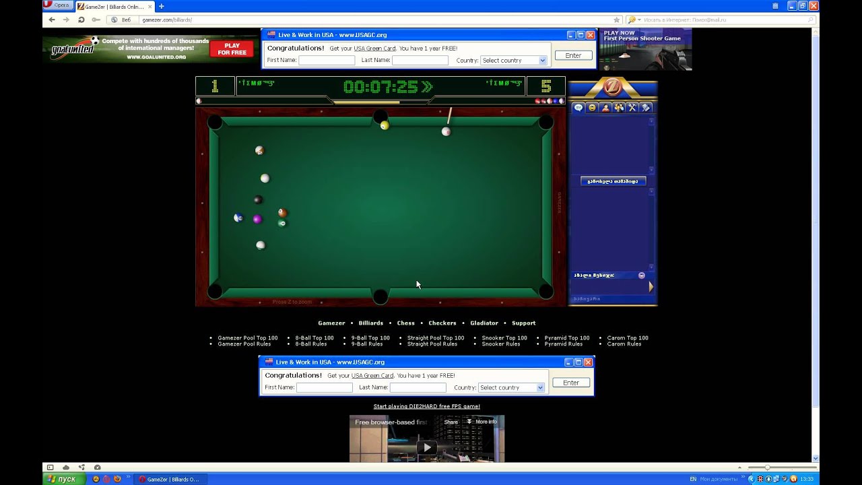Open the rightmost notes tab in the side panel

click(646, 107)
